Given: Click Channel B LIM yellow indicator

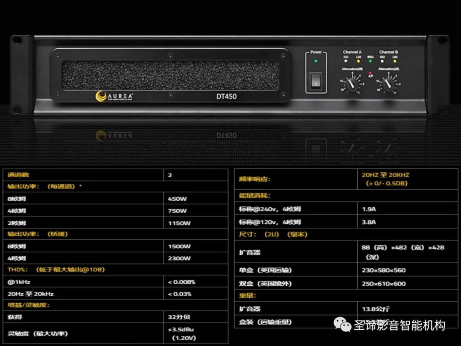Looking at the screenshot, I should pyautogui.click(x=395, y=61).
